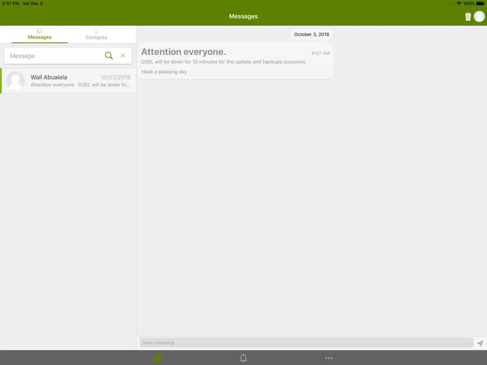
Task: Delete conversation with trash icon
Action: (x=468, y=16)
